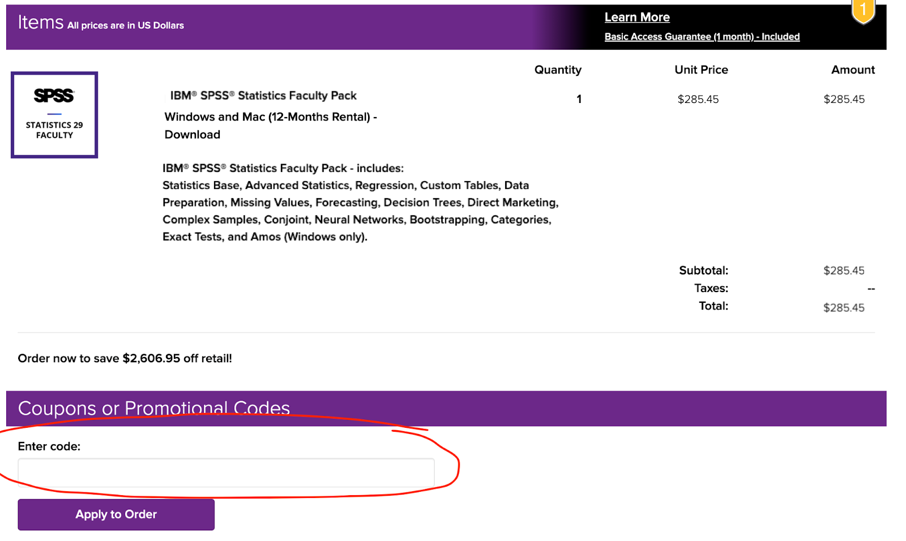
Task: Open the SPSS Statistics 29 Faculty thumbnail
Action: click(54, 115)
